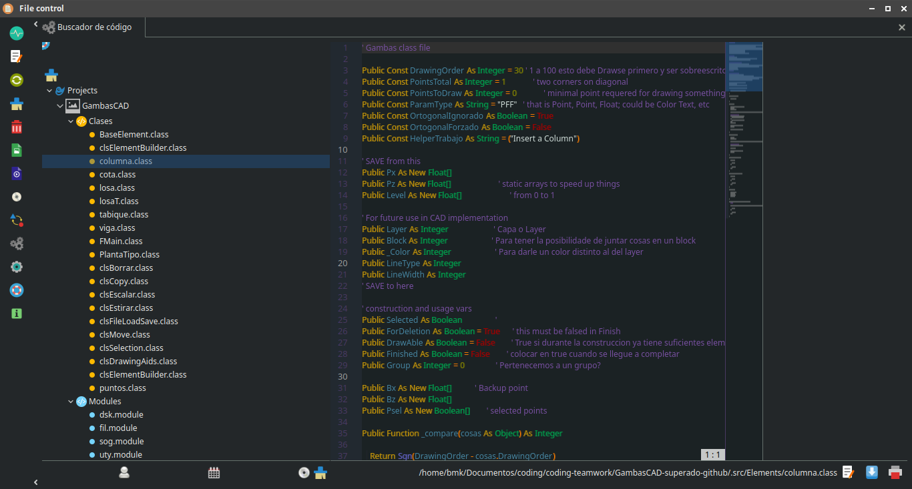Screen dimensions: 912x489
Task: Open the red trash bin icon in sidebar
Action: (17, 127)
